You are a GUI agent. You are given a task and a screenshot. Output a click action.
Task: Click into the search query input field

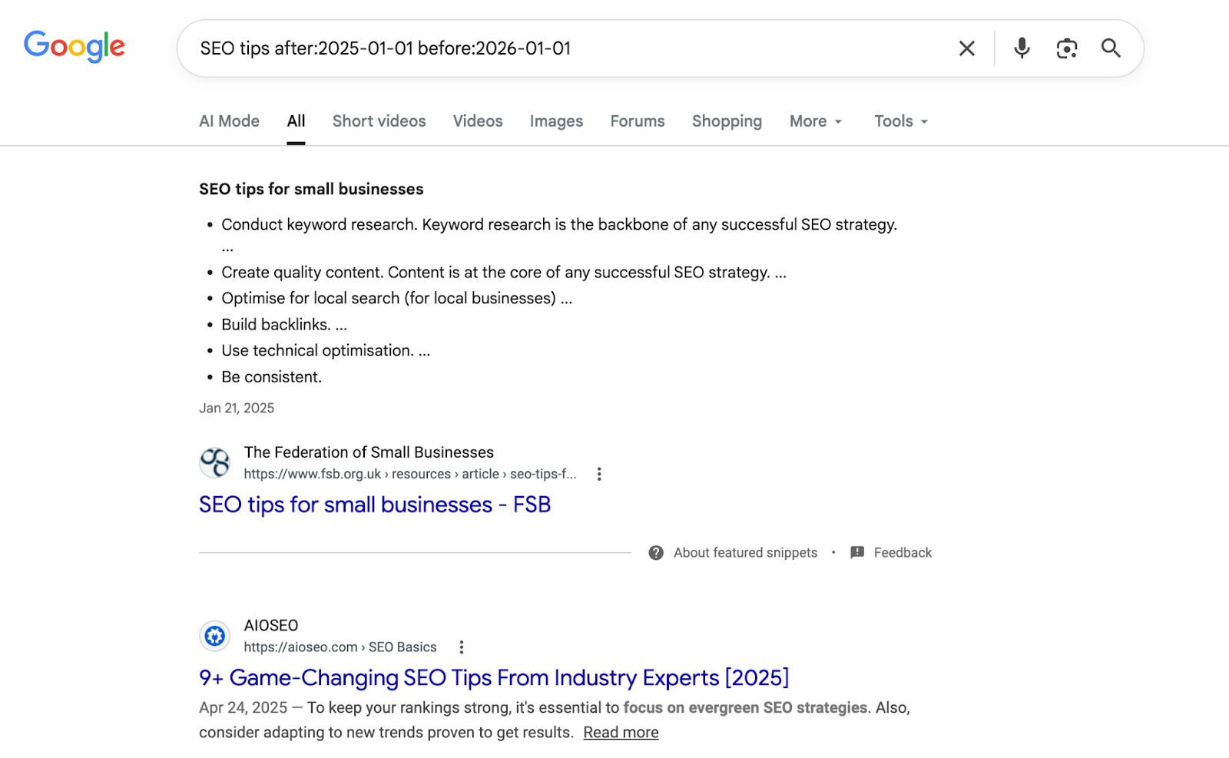[538, 48]
